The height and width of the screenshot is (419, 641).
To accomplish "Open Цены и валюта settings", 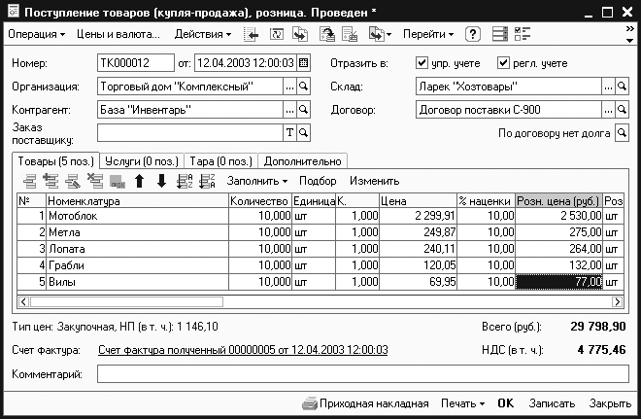I will pyautogui.click(x=118, y=34).
